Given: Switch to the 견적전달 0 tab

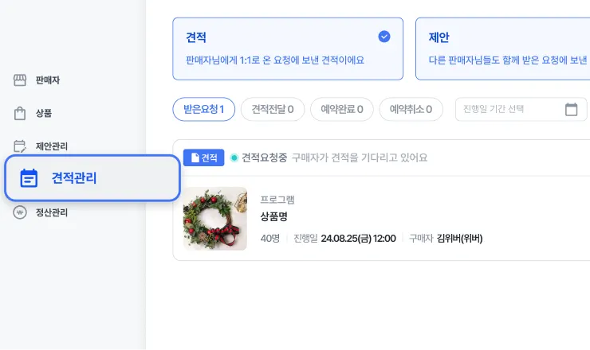Looking at the screenshot, I should [273, 109].
